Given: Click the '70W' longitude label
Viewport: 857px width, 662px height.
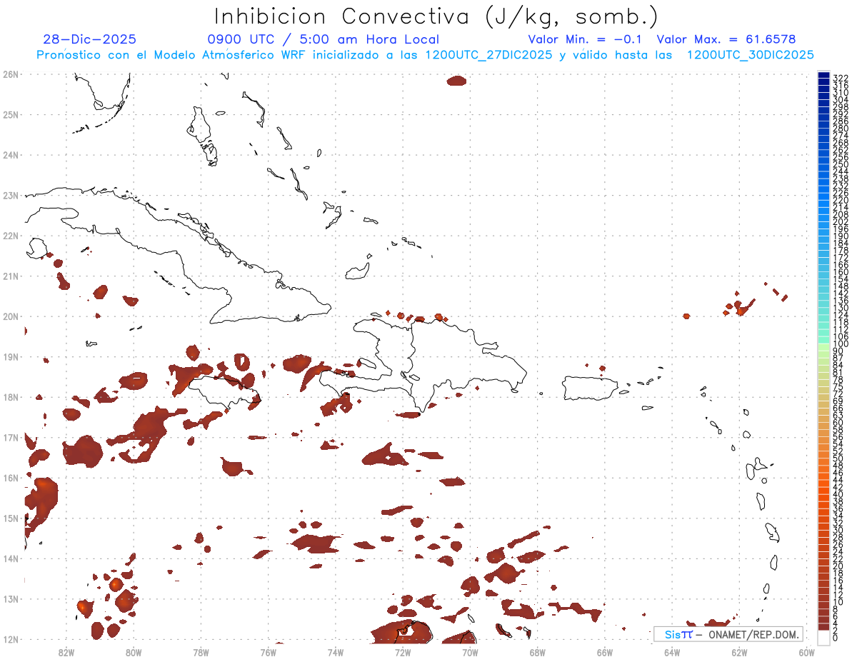Looking at the screenshot, I should 470,652.
